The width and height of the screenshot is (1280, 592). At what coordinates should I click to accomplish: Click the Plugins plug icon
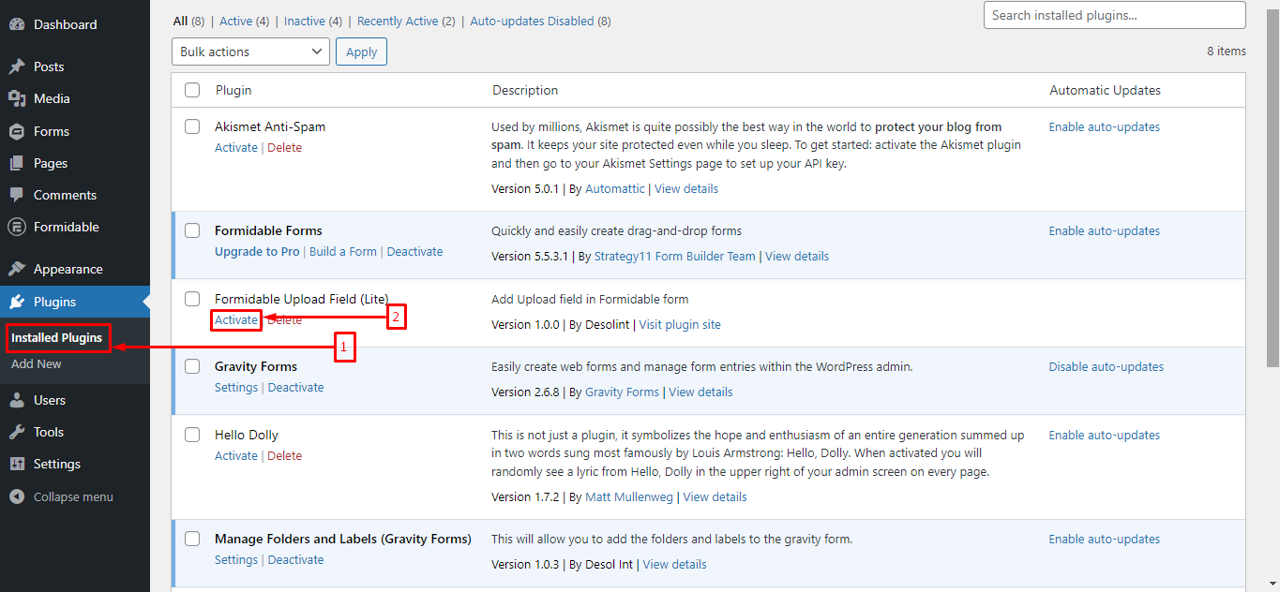17,302
